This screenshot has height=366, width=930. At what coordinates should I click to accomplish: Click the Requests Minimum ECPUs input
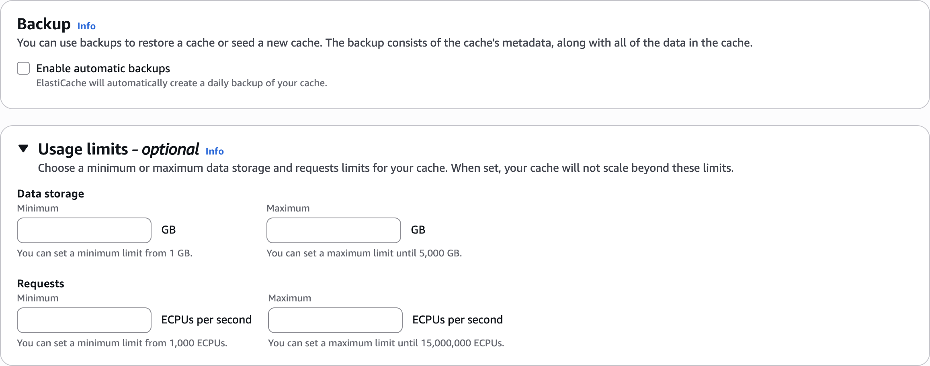click(x=84, y=320)
